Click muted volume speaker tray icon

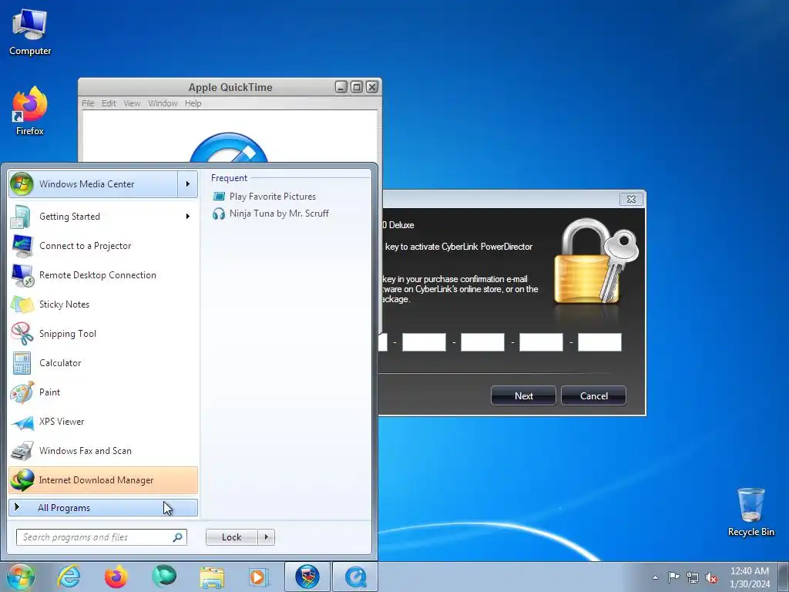[711, 577]
